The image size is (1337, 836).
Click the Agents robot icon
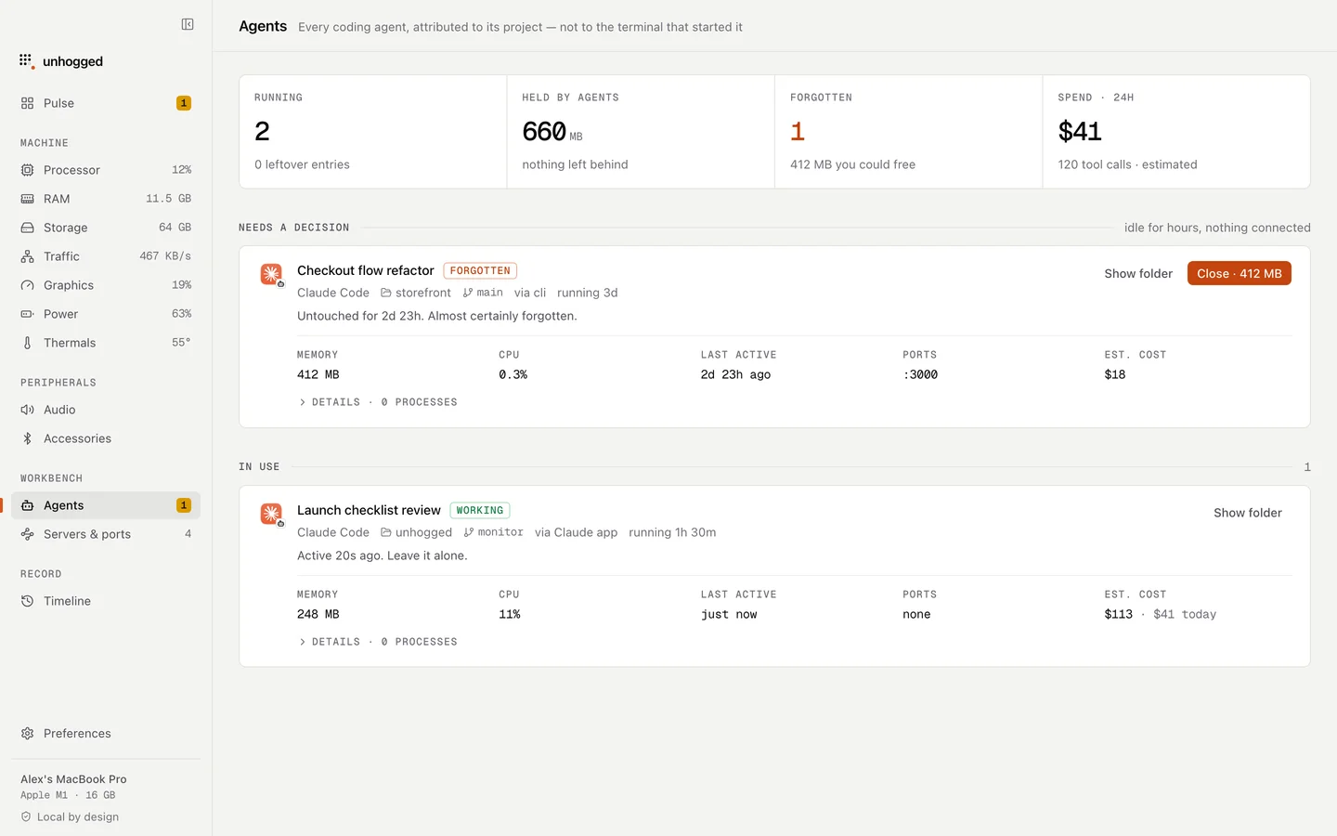(x=28, y=505)
